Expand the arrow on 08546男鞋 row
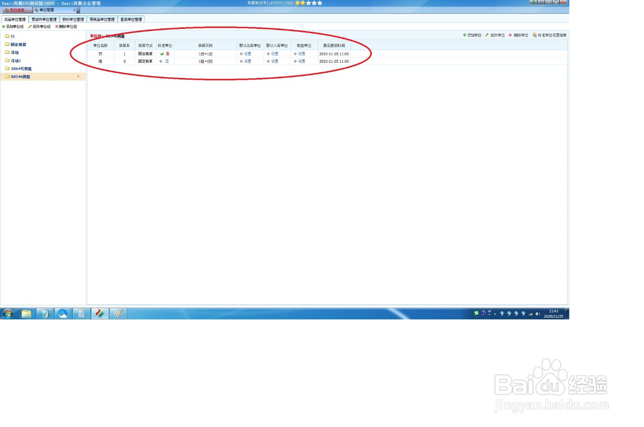This screenshot has height=427, width=644. click(x=78, y=76)
